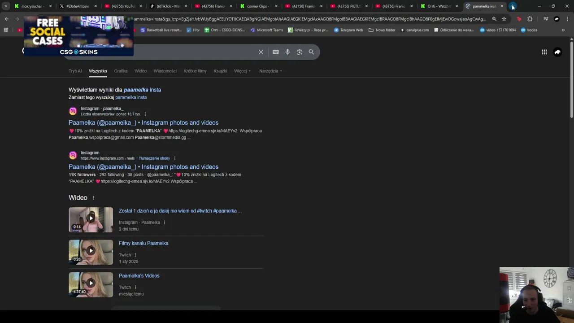Open the canalplus.com bookmark
The width and height of the screenshot is (574, 323).
tap(414, 30)
